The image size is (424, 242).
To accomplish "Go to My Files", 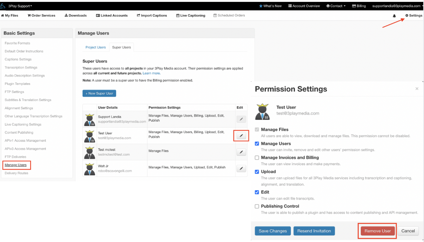I will pos(10,15).
